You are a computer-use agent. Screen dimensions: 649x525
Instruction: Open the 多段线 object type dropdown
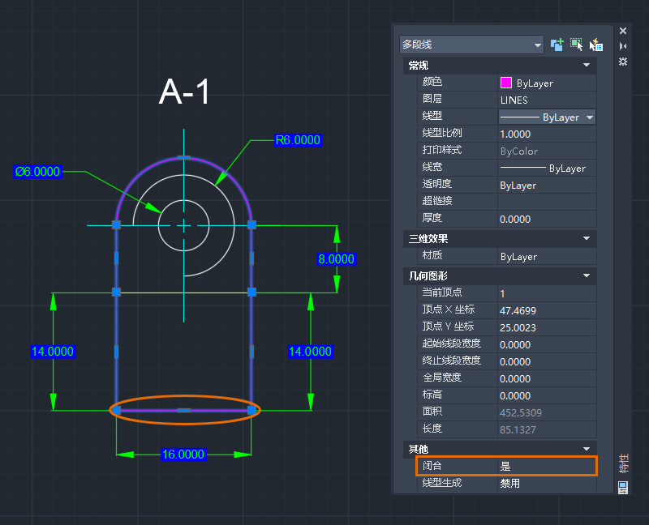click(x=537, y=45)
